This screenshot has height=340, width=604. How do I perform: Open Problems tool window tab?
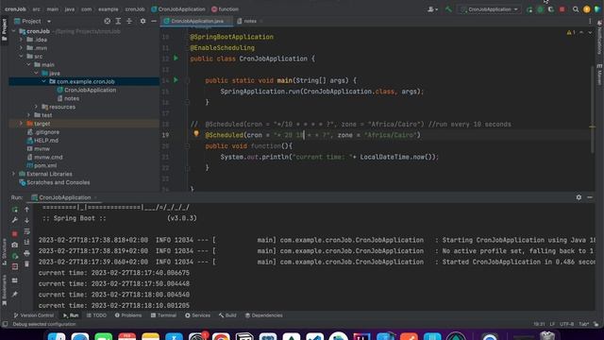pos(128,315)
